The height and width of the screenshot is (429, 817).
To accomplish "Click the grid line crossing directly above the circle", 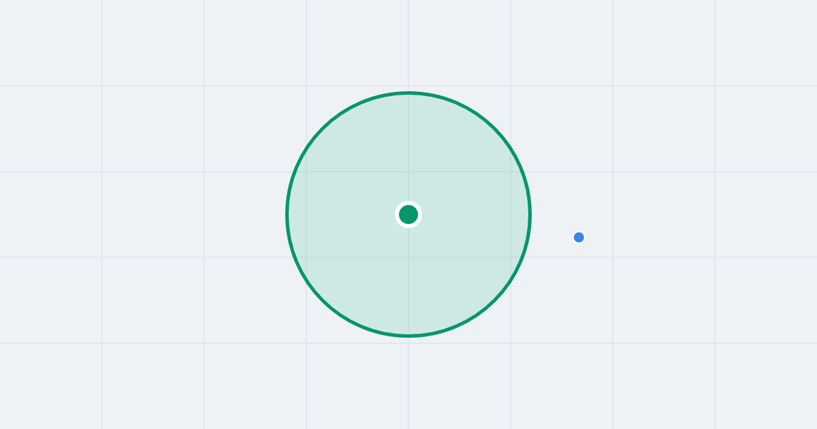I will 408,86.
